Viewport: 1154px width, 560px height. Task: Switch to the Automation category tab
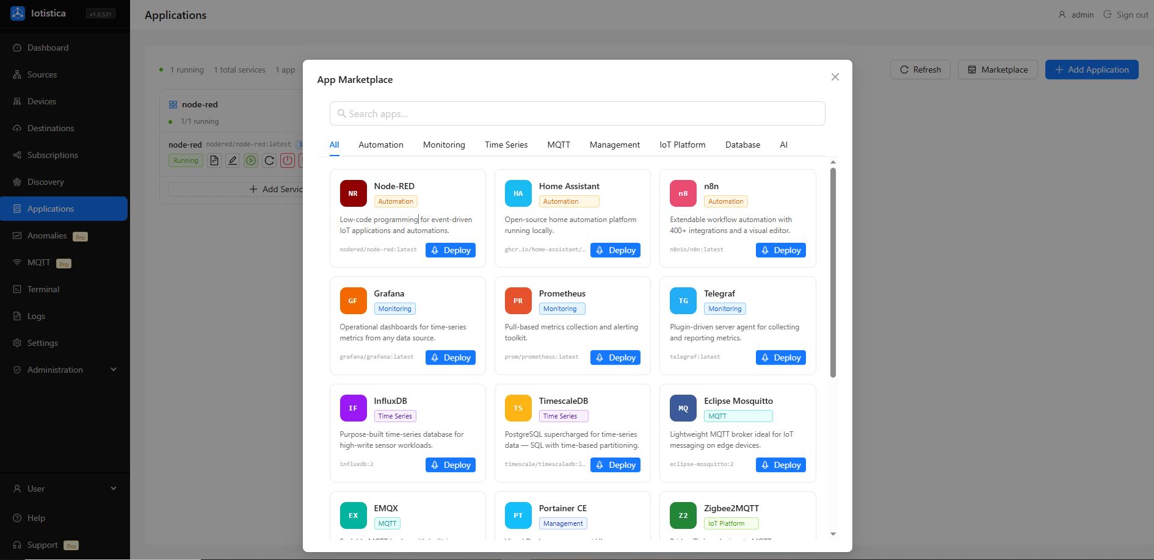(381, 145)
